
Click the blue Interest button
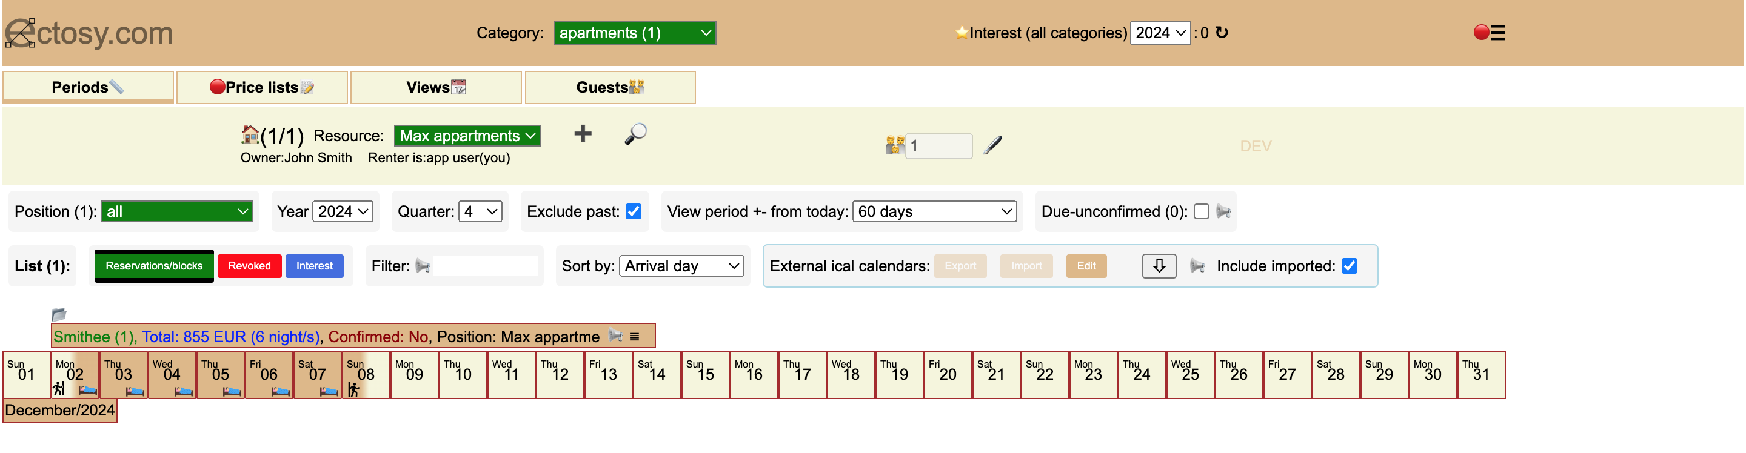click(x=314, y=265)
